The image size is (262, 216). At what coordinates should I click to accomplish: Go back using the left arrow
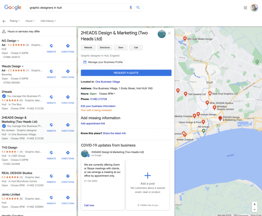pyautogui.click(x=4, y=21)
